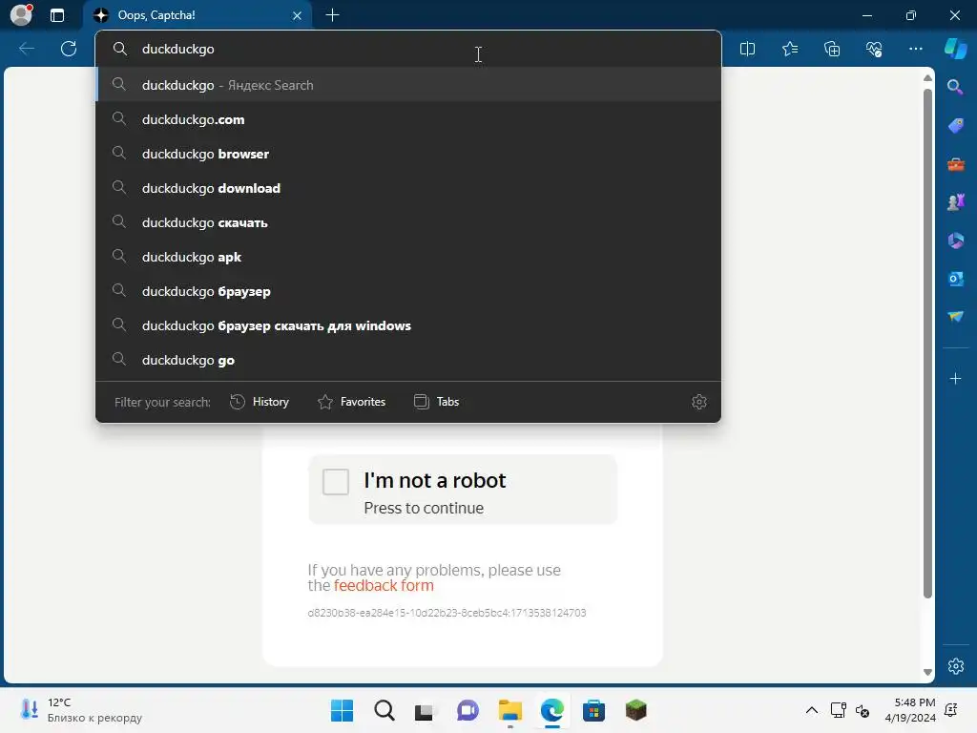Open a new tab with plus button
Screen dimensions: 977x733
pyautogui.click(x=333, y=15)
